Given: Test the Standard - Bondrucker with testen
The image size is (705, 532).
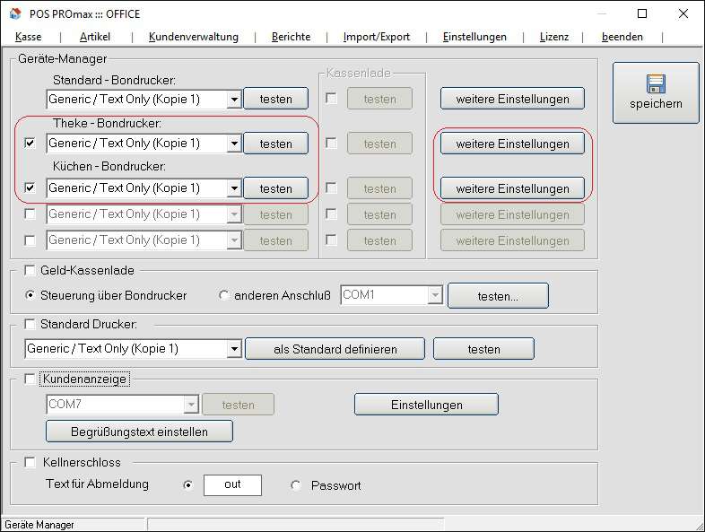Looking at the screenshot, I should click(275, 99).
